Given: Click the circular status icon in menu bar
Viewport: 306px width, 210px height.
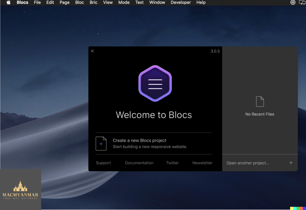Looking at the screenshot, I should click(293, 2).
